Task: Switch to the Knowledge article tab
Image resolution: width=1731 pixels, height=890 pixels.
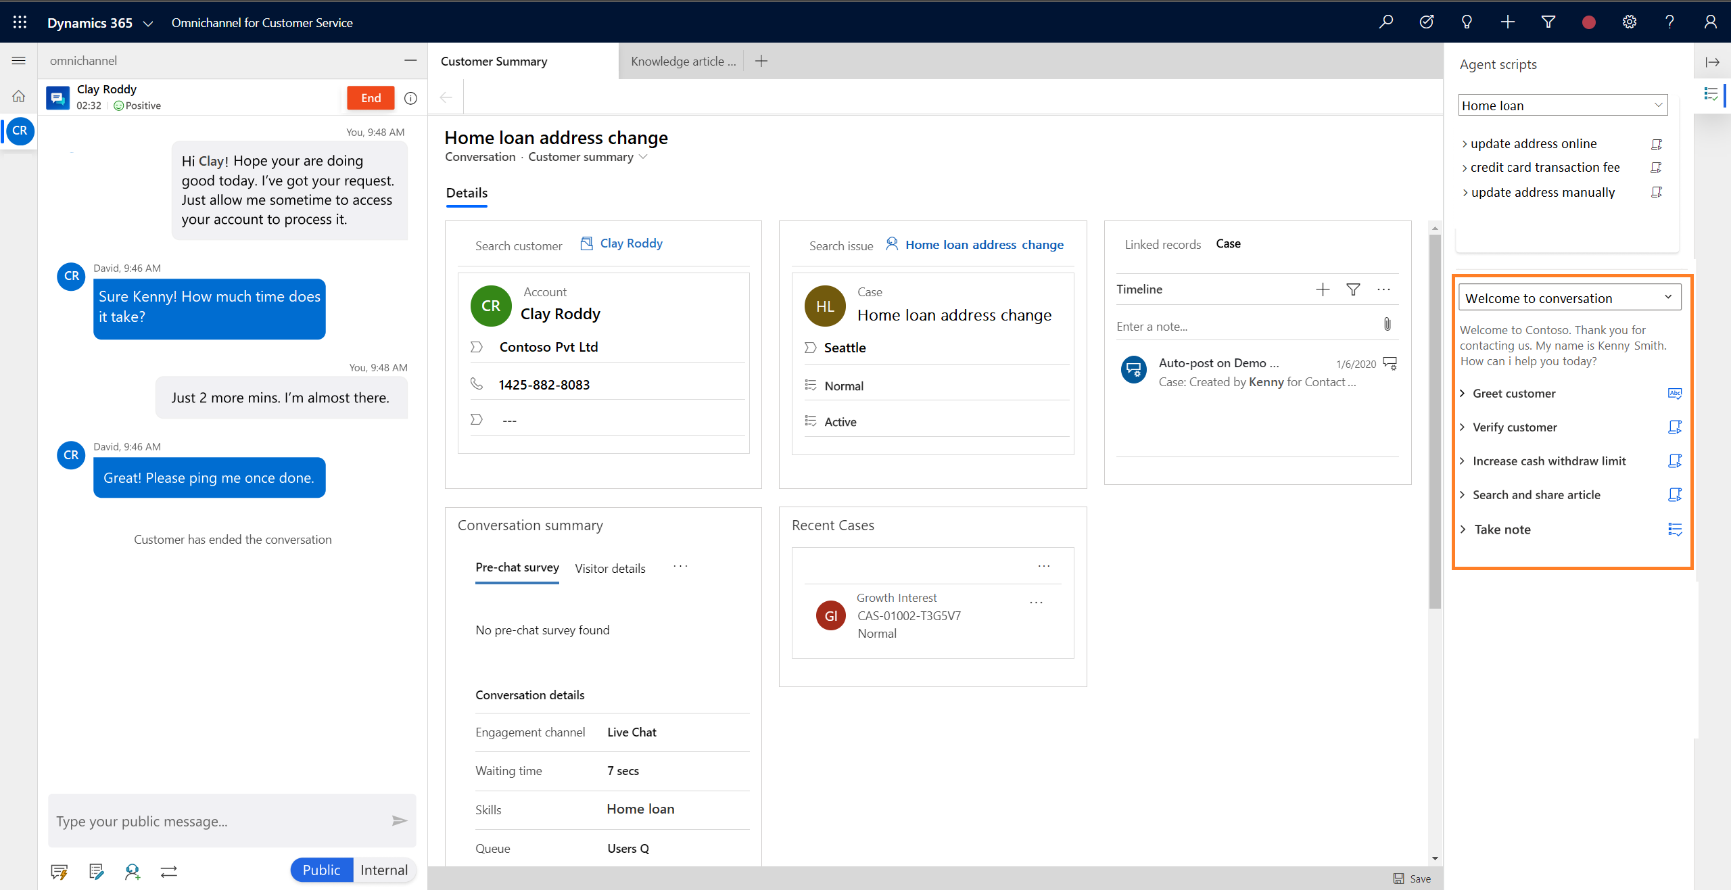Action: [x=682, y=62]
